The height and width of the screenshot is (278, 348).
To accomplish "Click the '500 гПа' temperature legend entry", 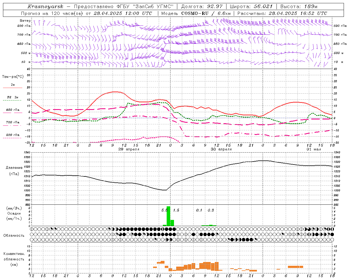I will [13, 135].
